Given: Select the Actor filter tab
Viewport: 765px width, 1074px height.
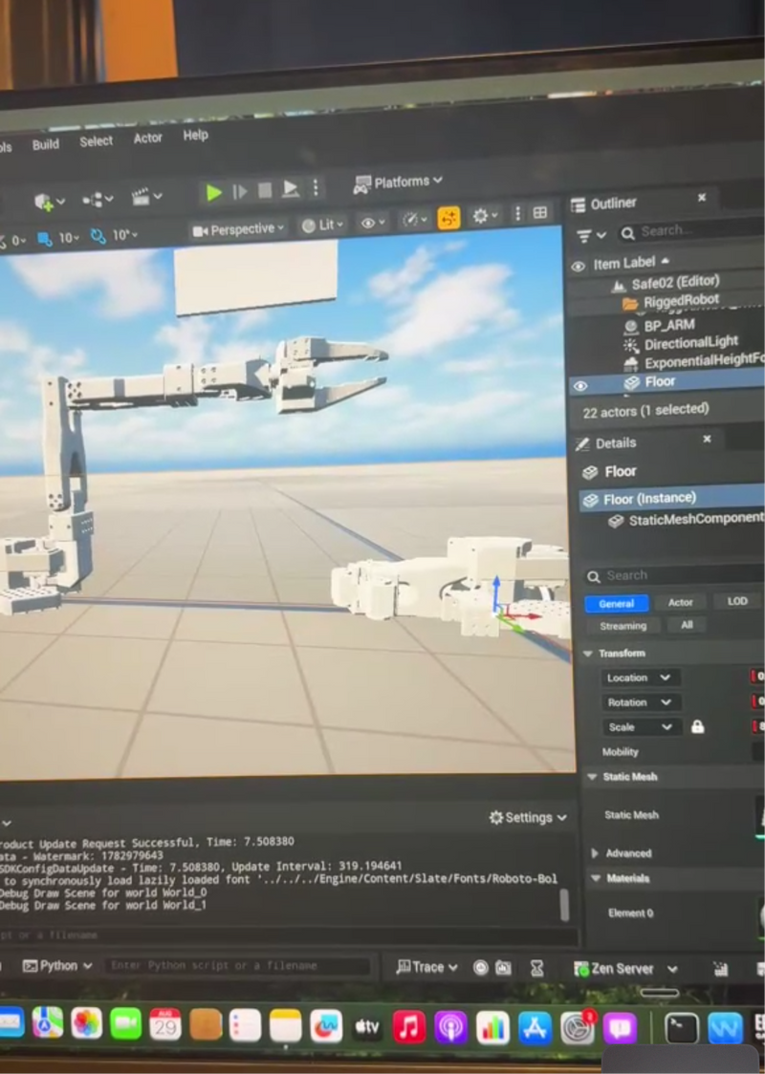Looking at the screenshot, I should 680,602.
